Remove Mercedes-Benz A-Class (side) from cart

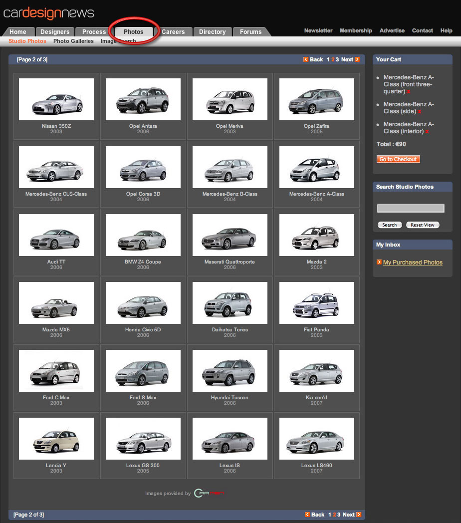[x=420, y=112]
